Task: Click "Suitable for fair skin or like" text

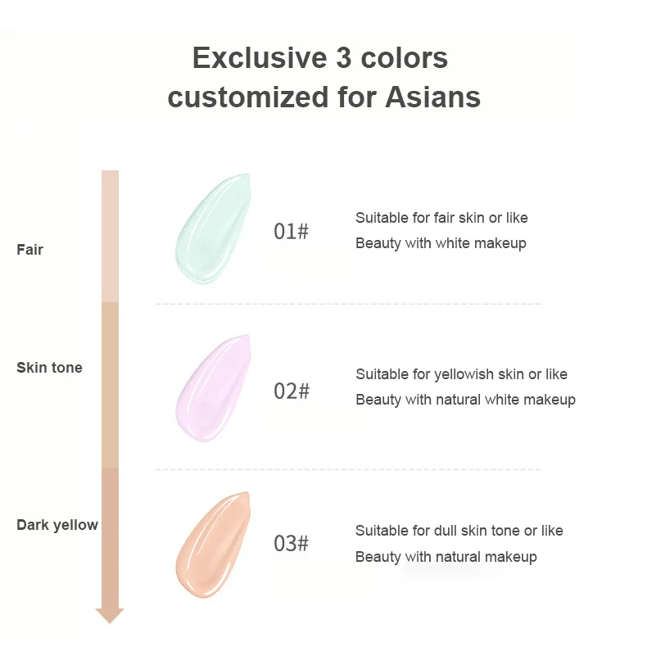Action: point(441,218)
